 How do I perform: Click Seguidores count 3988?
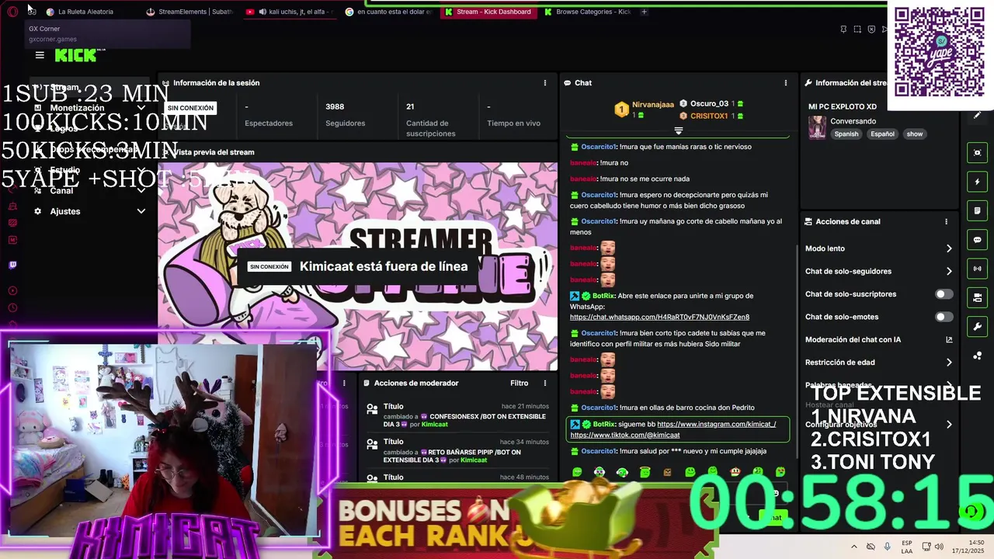coord(335,106)
